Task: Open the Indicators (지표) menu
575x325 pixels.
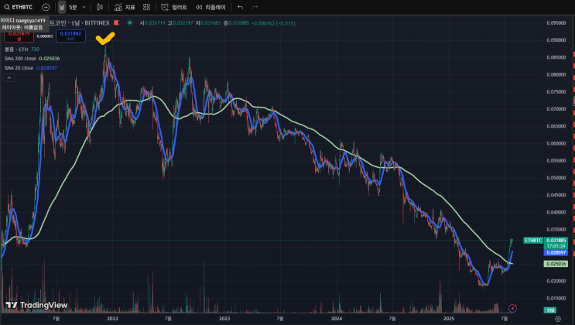Action: click(x=125, y=7)
